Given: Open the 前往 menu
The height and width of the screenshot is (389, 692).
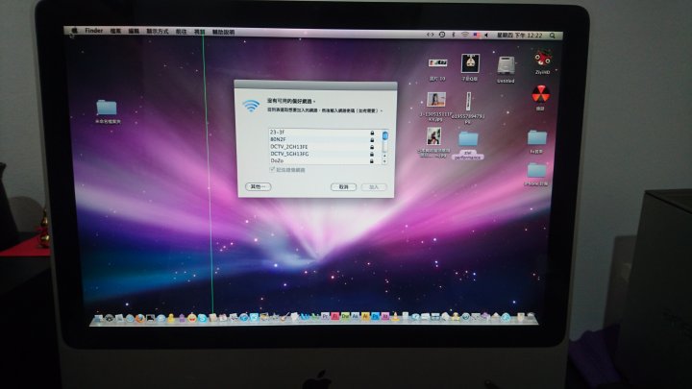Looking at the screenshot, I should [181, 32].
